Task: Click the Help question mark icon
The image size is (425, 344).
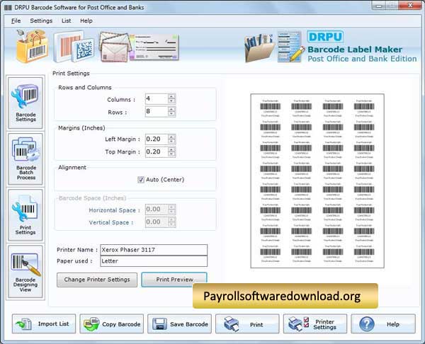Action: [x=367, y=324]
